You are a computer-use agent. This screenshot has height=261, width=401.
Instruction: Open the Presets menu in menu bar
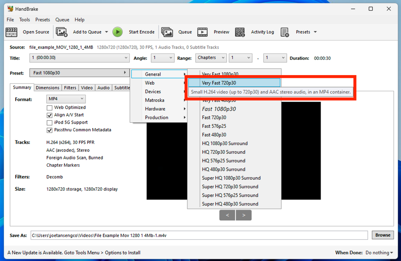(43, 20)
